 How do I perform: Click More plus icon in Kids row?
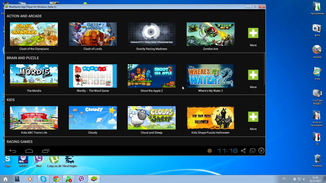(253, 117)
